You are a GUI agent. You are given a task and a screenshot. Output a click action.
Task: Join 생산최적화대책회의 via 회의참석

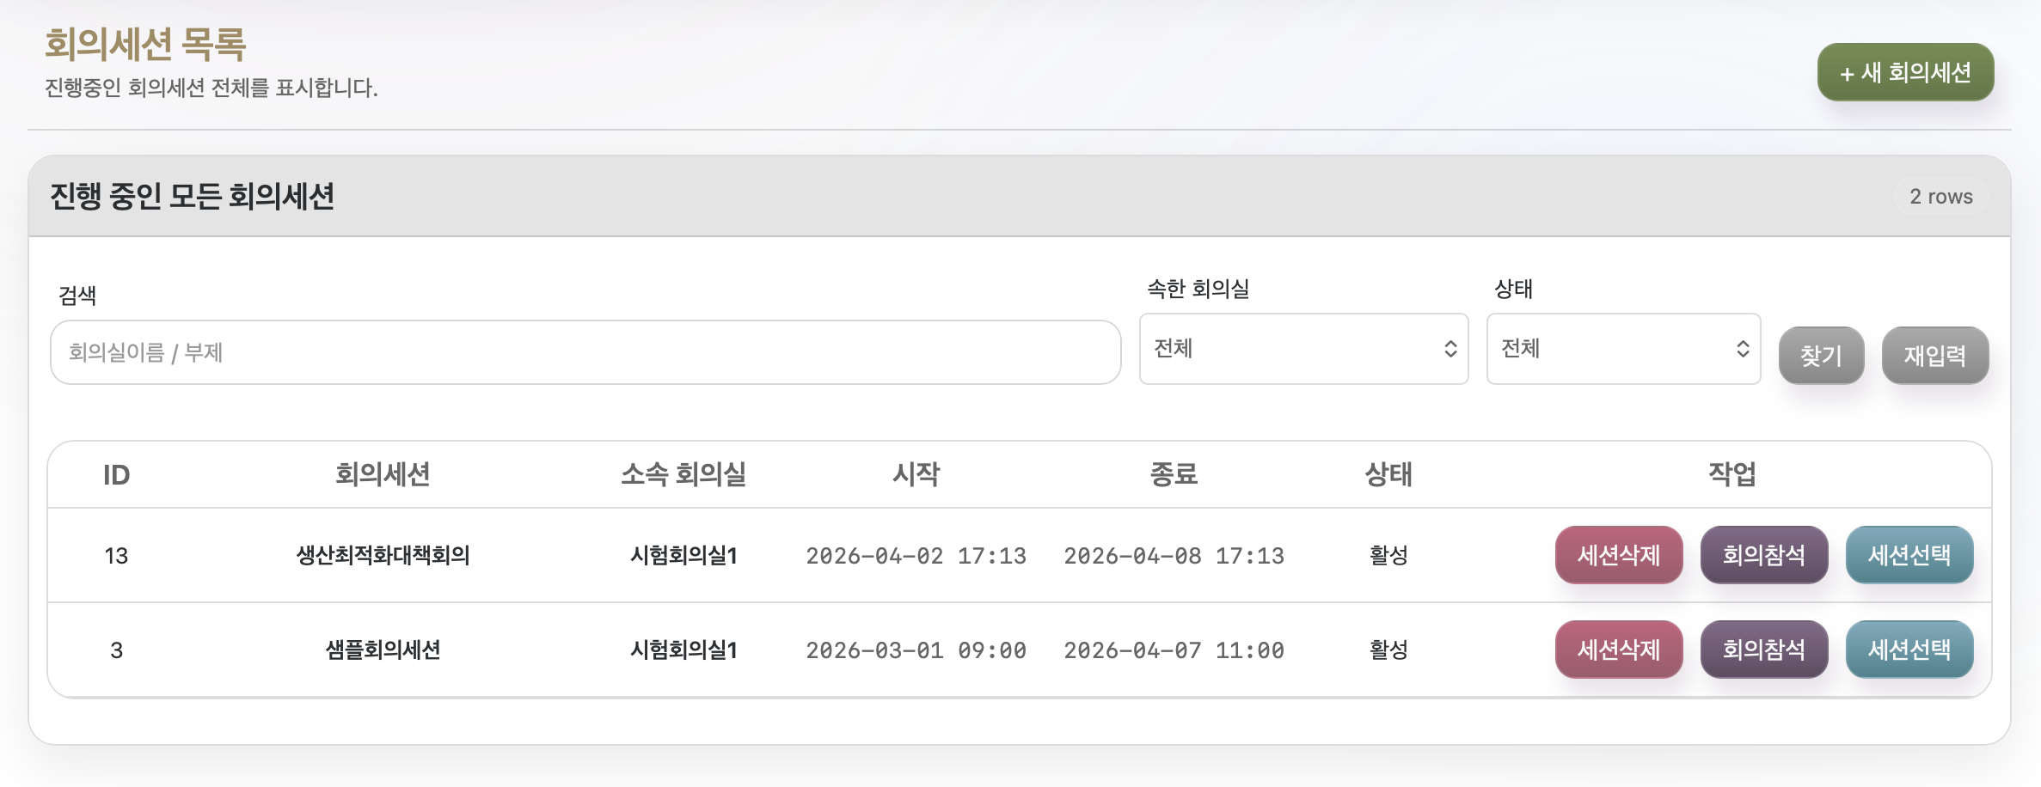1763,555
